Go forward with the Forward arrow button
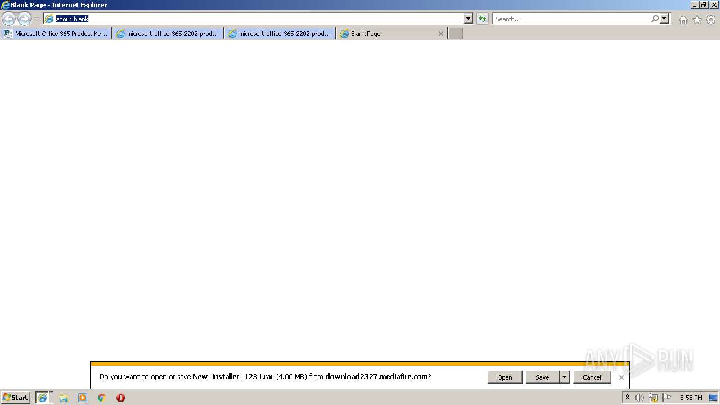 pos(24,19)
